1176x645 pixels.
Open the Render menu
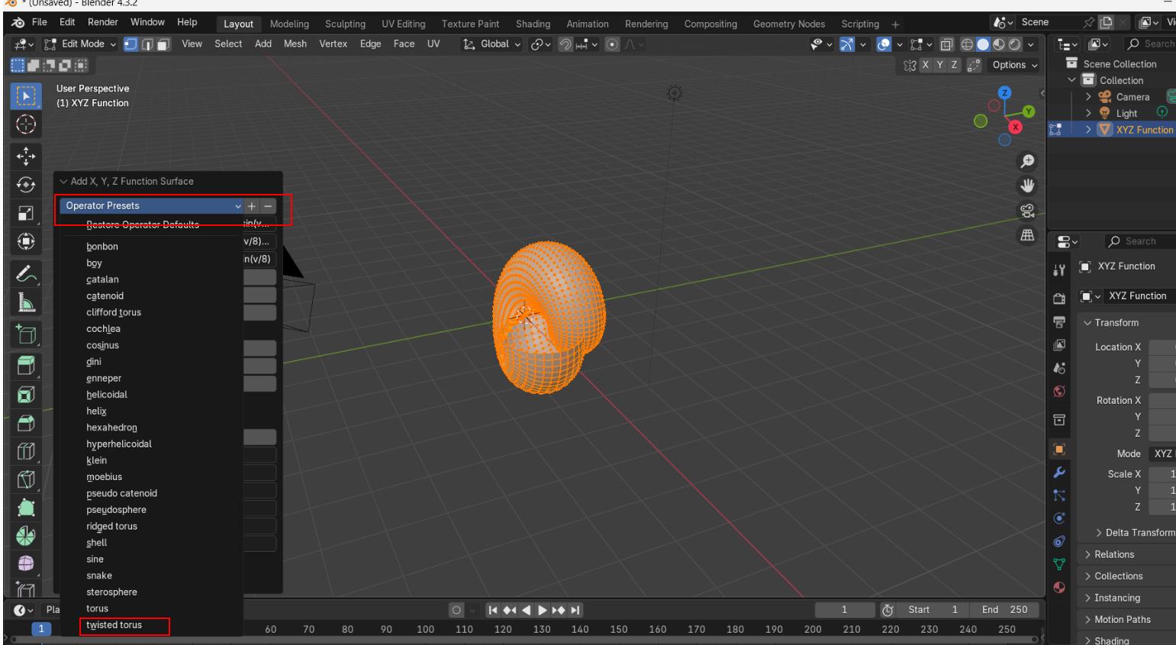[103, 23]
